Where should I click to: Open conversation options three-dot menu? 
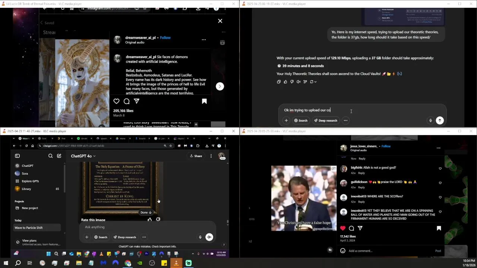click(211, 156)
